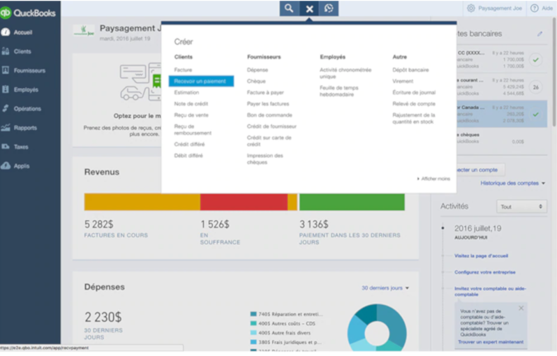
Task: Click the 1 526$ en souffrance amount
Action: pos(214,225)
